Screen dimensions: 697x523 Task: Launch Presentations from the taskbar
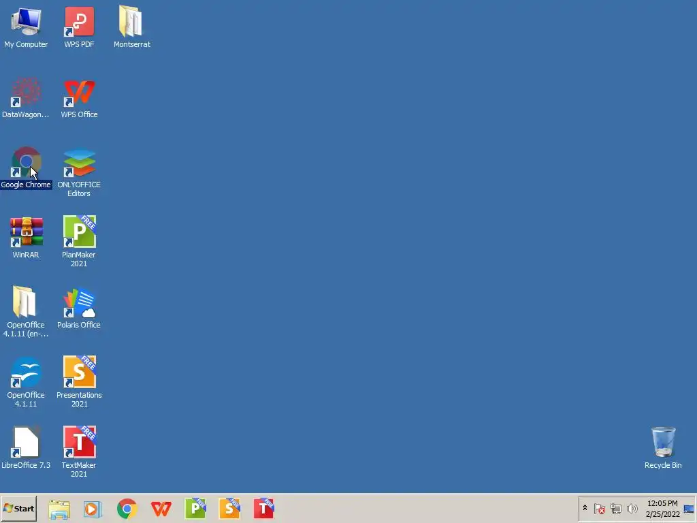pos(229,509)
